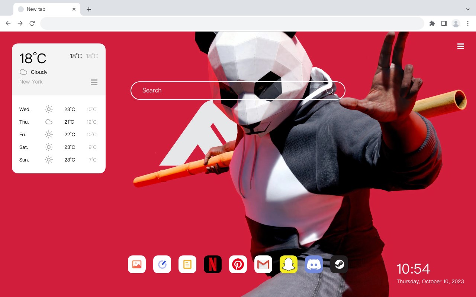Click the Sat. forecast day label

click(x=24, y=147)
